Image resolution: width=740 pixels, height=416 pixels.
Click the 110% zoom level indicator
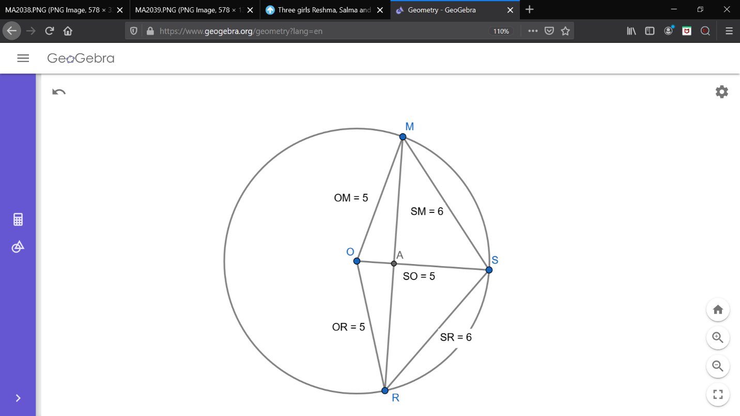(501, 31)
